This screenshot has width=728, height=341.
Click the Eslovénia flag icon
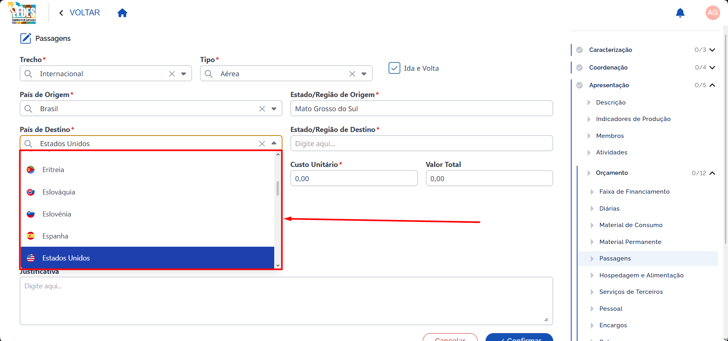coord(31,214)
